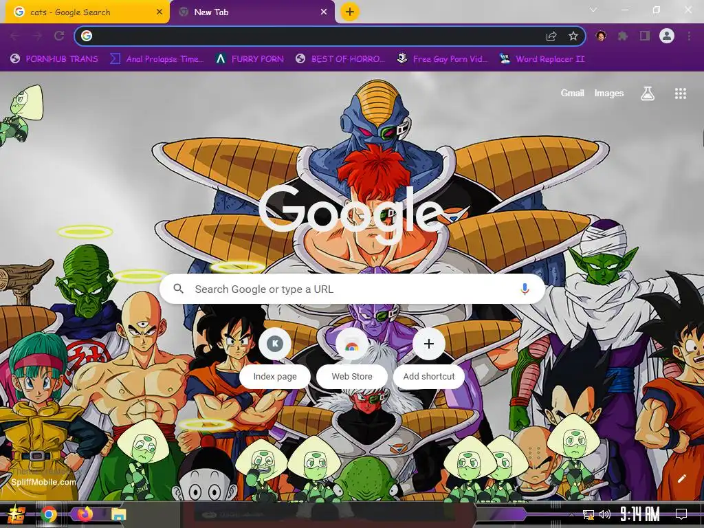
Task: Toggle the browser side panel
Action: (x=645, y=36)
